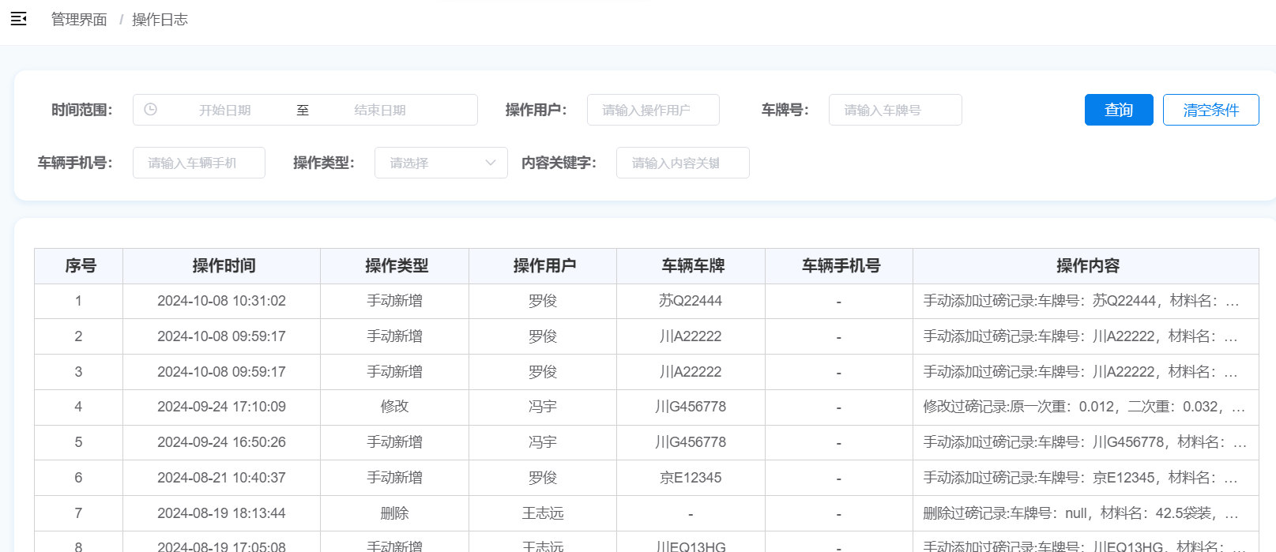Click time cell 2024-08-21 10:40:37

tap(222, 478)
